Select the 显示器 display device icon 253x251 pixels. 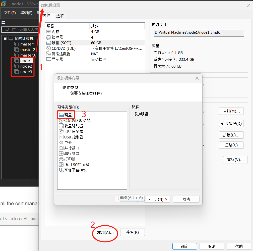[x=49, y=59]
